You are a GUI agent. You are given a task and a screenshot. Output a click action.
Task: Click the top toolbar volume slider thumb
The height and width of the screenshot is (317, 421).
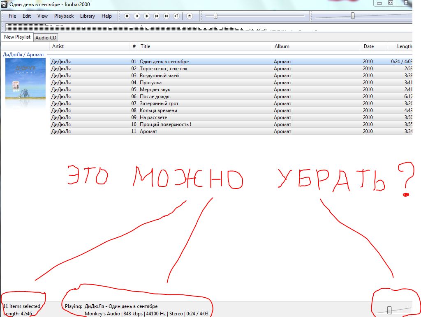[353, 16]
